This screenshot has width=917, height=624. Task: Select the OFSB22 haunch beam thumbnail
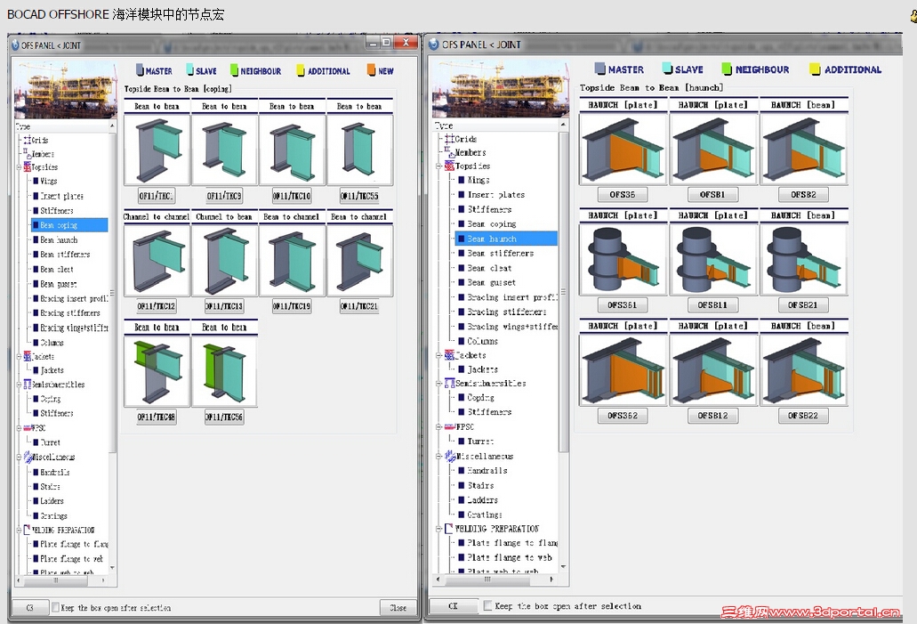coord(803,370)
